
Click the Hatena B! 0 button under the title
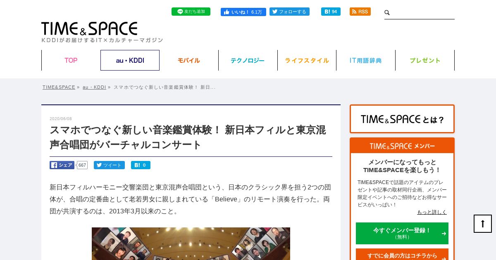141,165
